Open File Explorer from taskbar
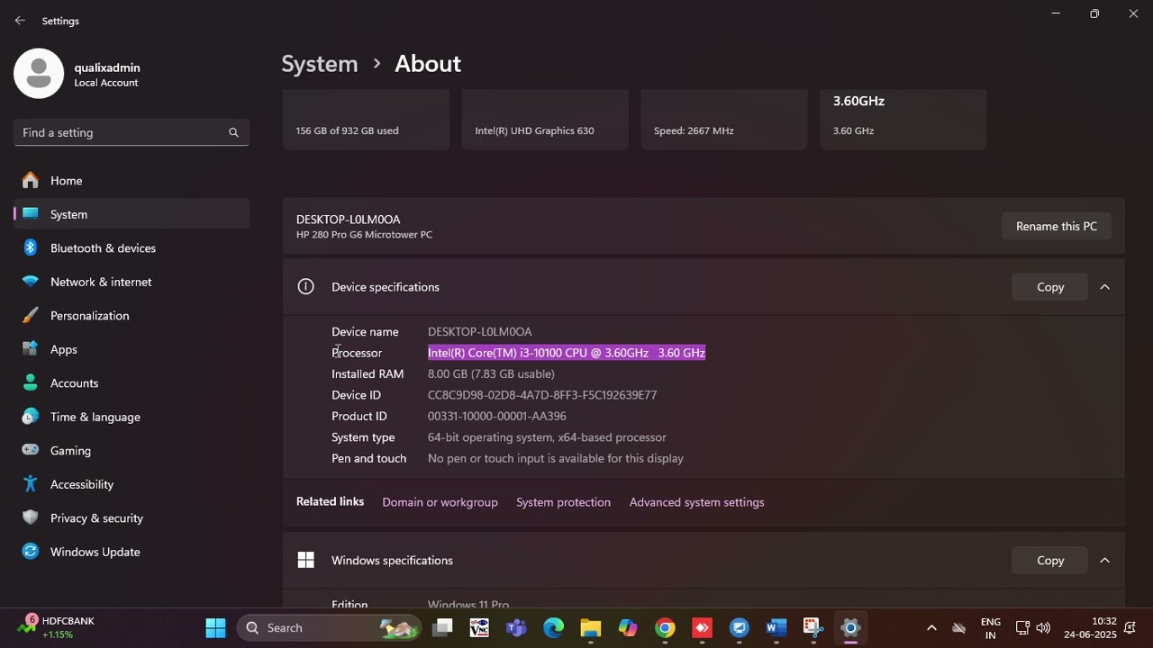 click(x=590, y=628)
